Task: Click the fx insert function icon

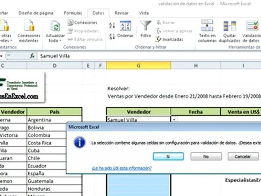Action: [32, 56]
